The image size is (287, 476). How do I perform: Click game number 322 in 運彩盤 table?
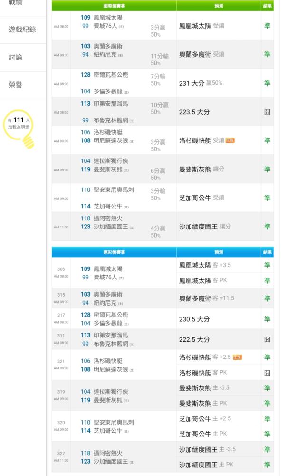[x=61, y=453]
